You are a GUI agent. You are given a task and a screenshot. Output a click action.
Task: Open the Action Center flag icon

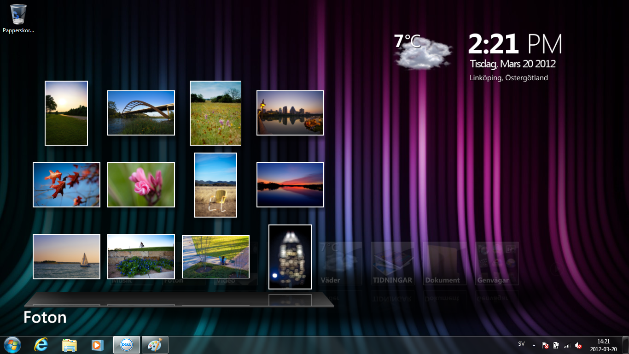[x=545, y=345]
